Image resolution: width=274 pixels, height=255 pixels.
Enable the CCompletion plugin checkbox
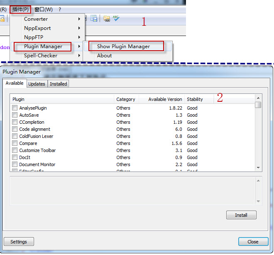click(15, 122)
